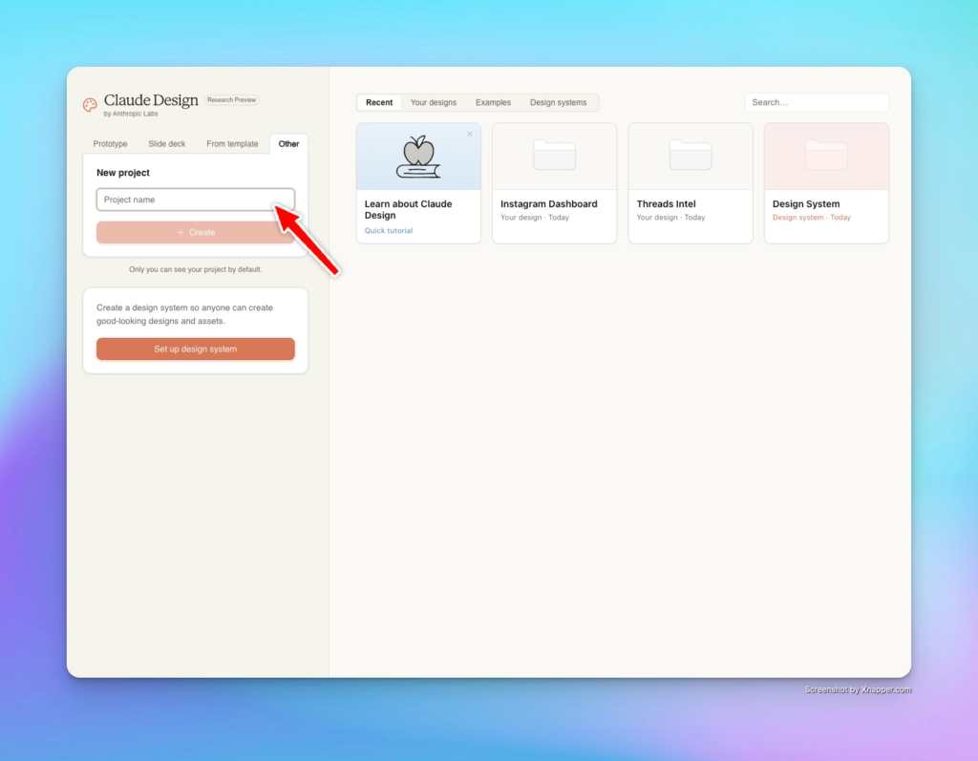Click the Research Preview badge
The height and width of the screenshot is (761, 978).
click(231, 99)
